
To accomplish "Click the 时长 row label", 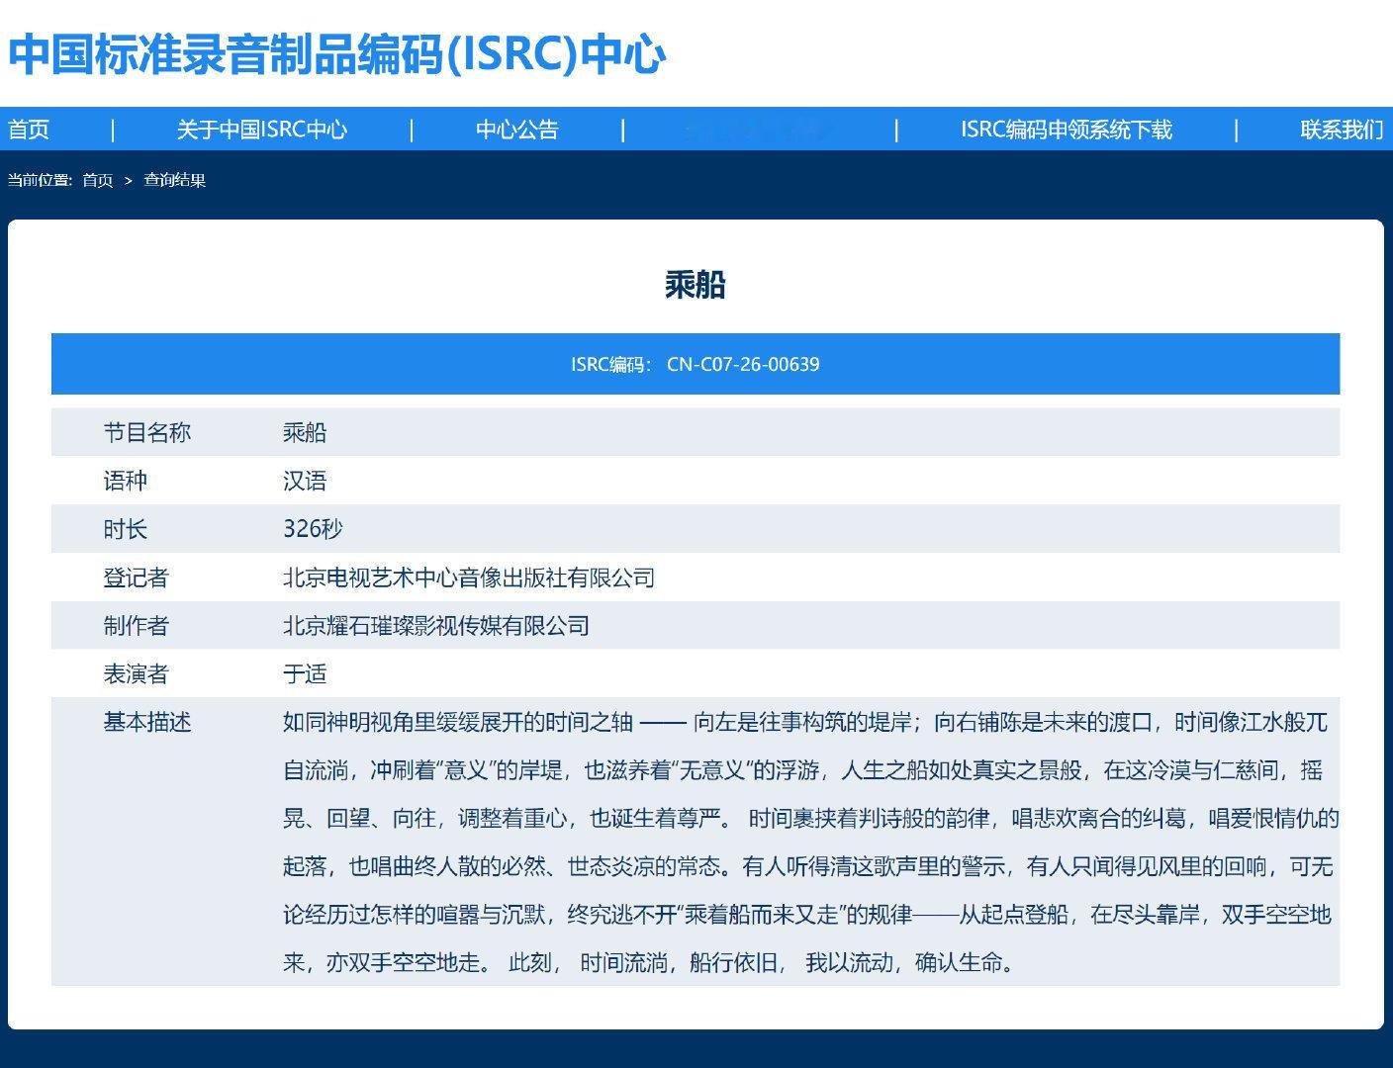I will pyautogui.click(x=126, y=529).
